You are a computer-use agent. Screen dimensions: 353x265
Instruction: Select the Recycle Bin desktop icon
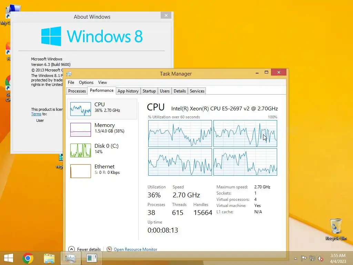coord(336,229)
